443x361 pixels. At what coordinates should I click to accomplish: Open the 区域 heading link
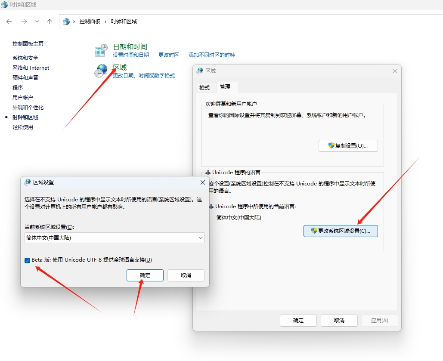(120, 67)
